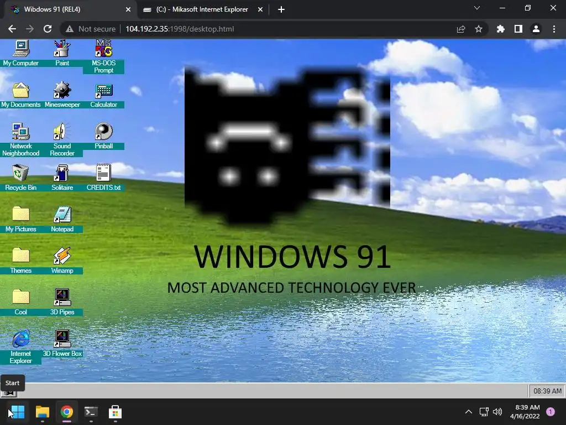
Task: Go back to the previous page
Action: pos(12,29)
